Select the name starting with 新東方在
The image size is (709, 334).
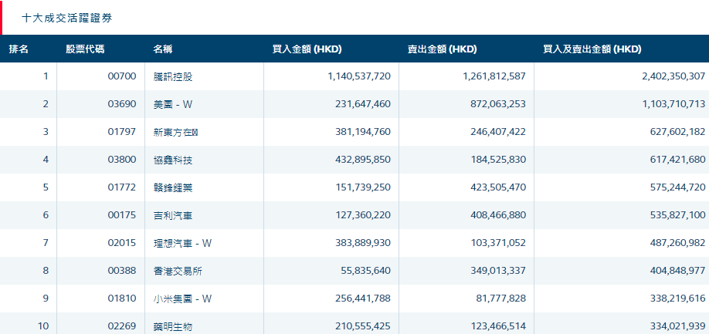coord(177,132)
